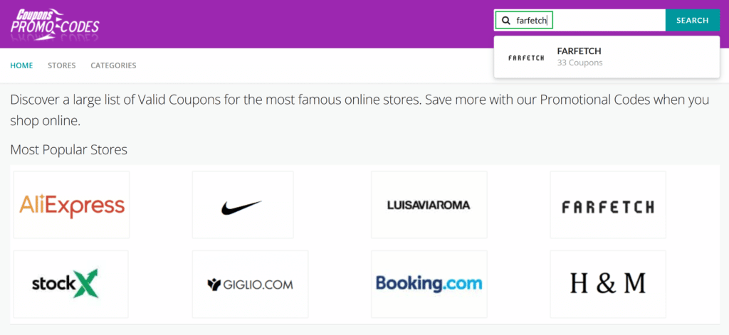
Task: Open the STORES menu item
Action: point(62,65)
